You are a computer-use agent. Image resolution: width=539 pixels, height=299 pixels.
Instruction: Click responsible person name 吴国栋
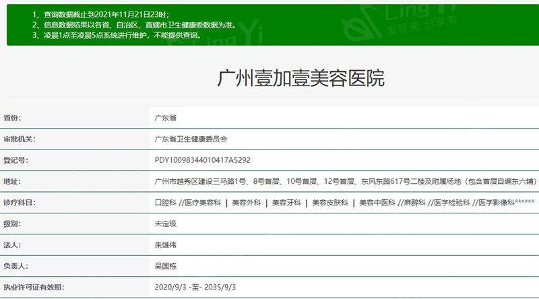[165, 266]
